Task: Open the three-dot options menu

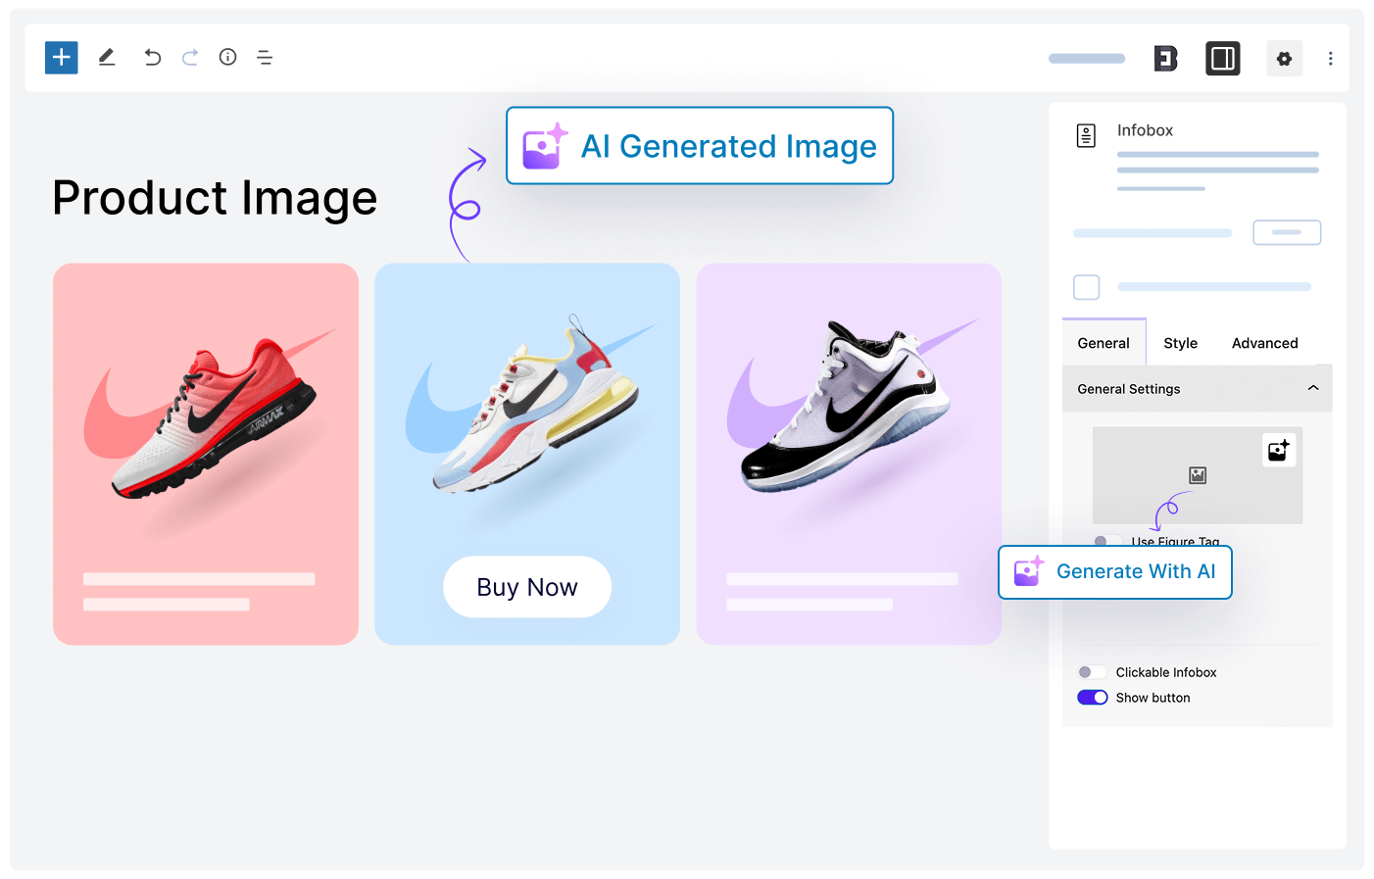Action: tap(1330, 59)
